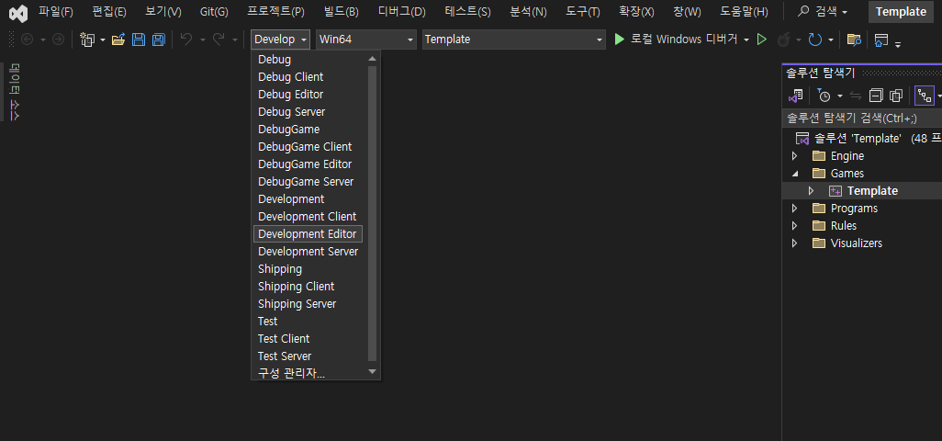
Task: Start without debugging outline play icon
Action: pos(762,40)
